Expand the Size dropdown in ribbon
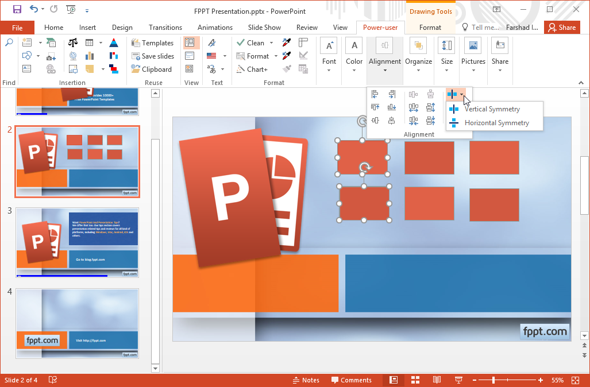 [x=446, y=71]
